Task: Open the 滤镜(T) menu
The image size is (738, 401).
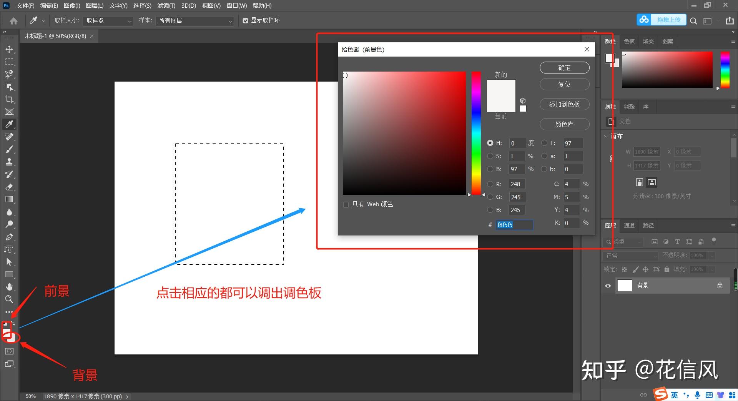Action: [x=166, y=5]
